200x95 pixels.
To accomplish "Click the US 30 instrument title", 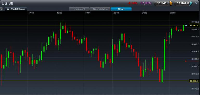I will (x=7, y=3).
